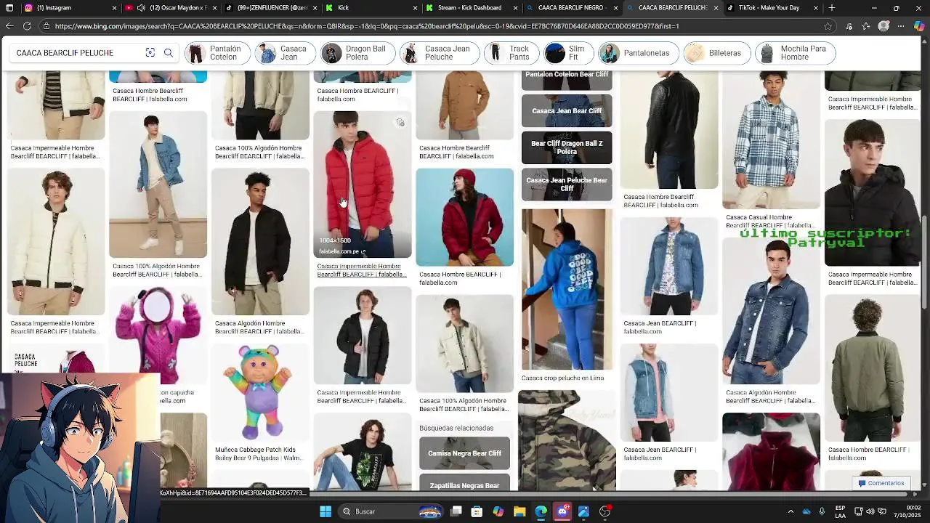Open OneDrive cloud tray icon
The width and height of the screenshot is (930, 523).
[x=806, y=511]
